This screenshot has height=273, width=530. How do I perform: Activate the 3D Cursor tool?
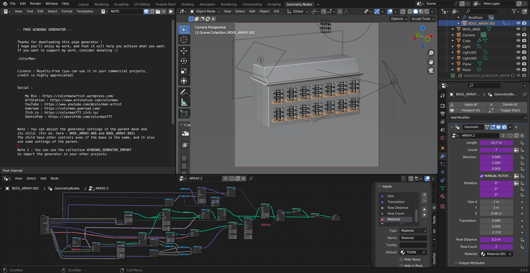tap(184, 40)
